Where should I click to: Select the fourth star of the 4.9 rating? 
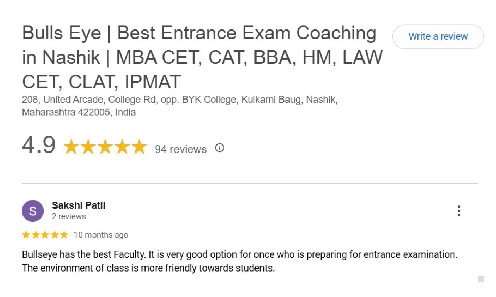click(122, 147)
